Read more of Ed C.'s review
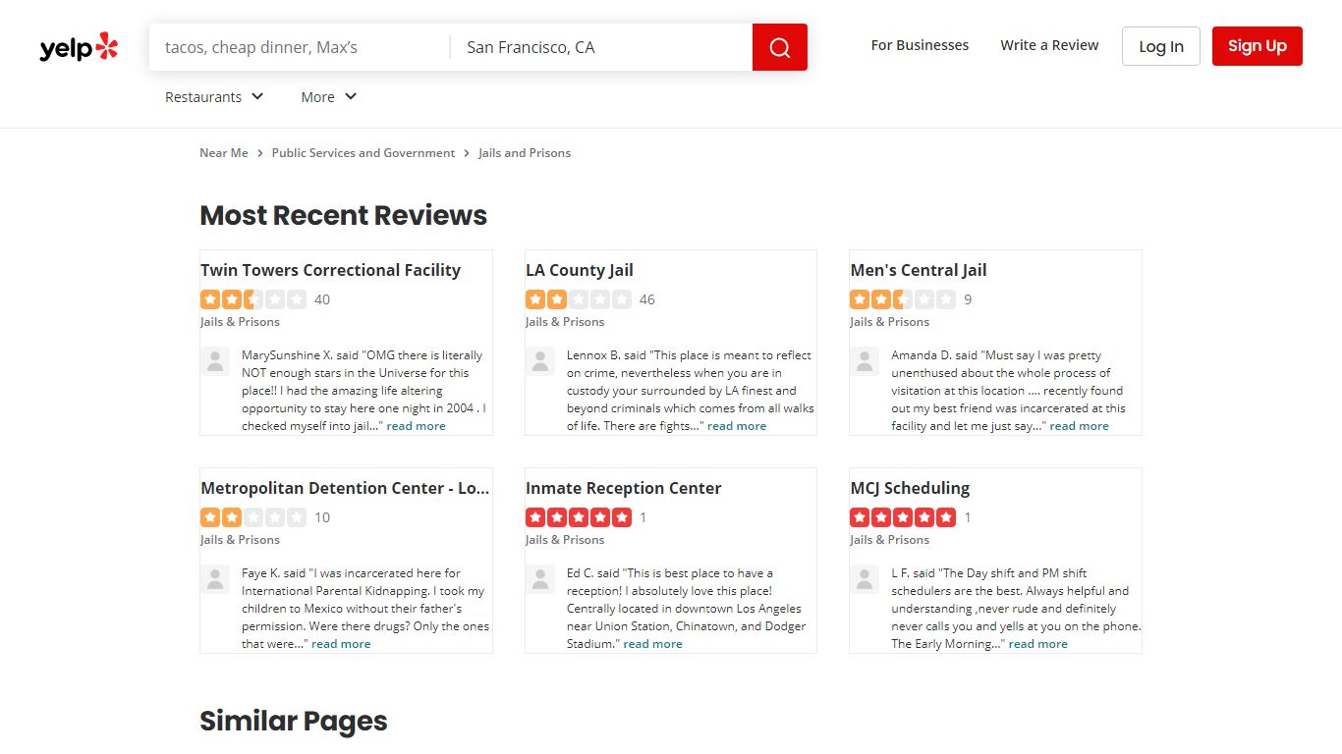 tap(653, 644)
